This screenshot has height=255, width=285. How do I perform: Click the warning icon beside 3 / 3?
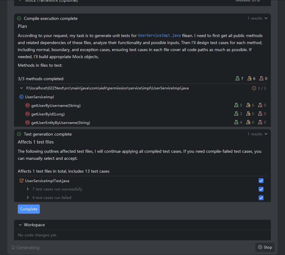pyautogui.click(x=254, y=88)
